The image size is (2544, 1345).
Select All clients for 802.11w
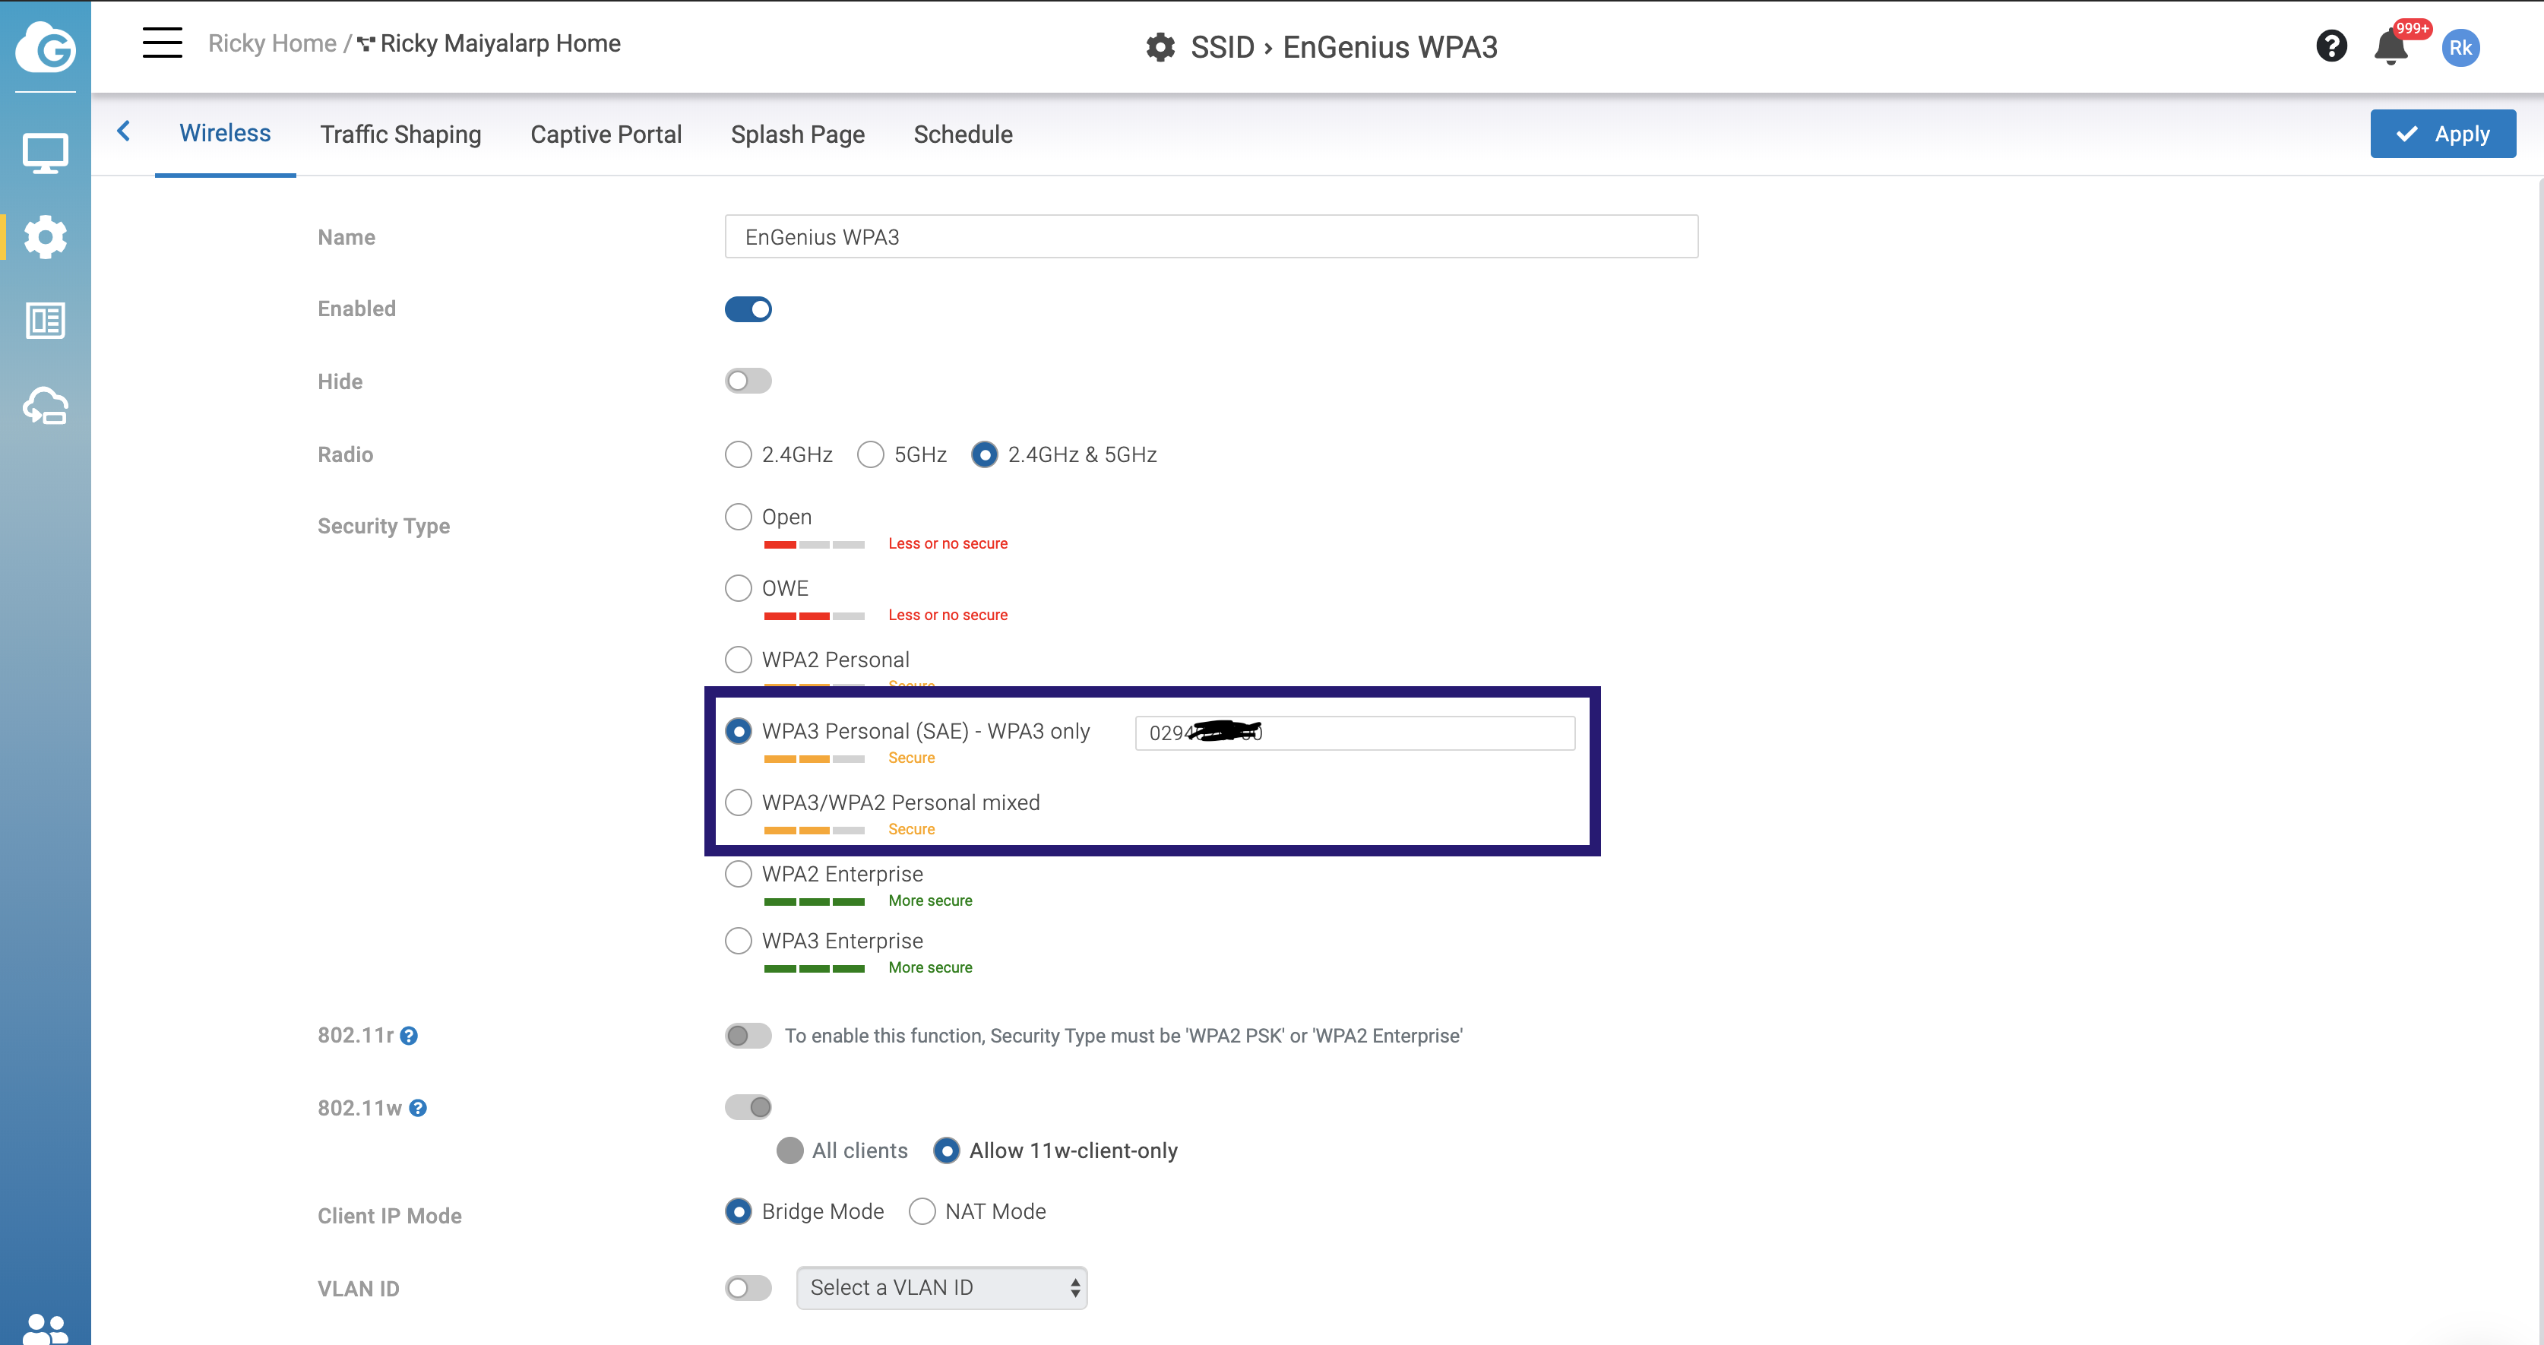(x=789, y=1151)
